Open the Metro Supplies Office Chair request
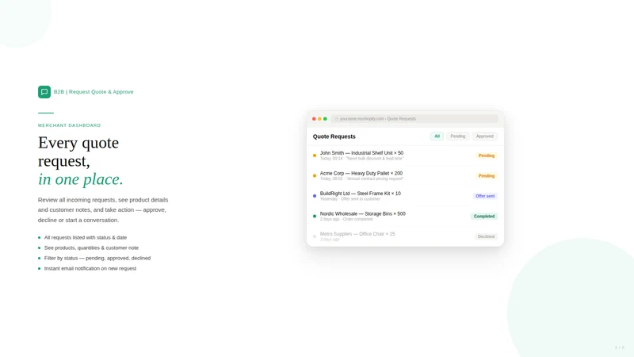 click(405, 236)
